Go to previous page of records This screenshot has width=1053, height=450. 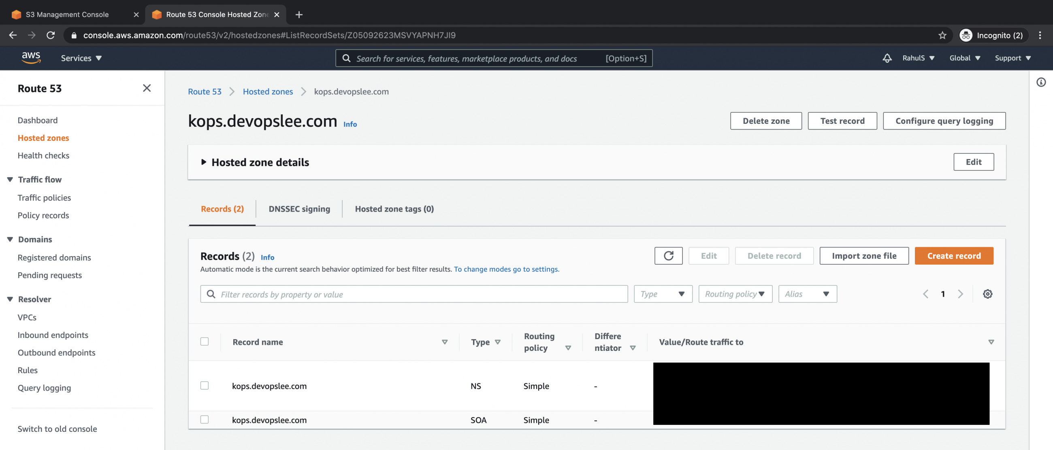click(x=925, y=294)
